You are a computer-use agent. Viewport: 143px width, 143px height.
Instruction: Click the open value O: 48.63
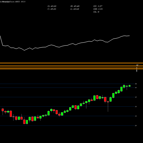52,6
